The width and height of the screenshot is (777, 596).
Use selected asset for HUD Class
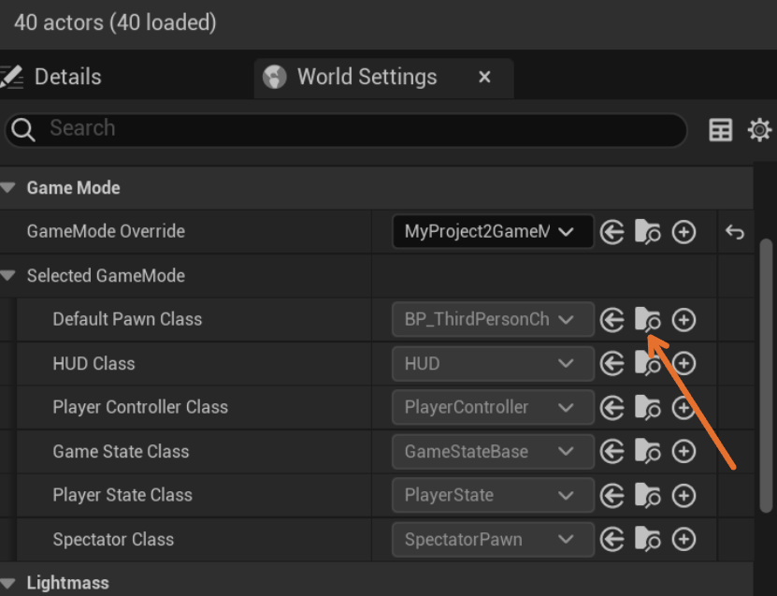tap(612, 364)
